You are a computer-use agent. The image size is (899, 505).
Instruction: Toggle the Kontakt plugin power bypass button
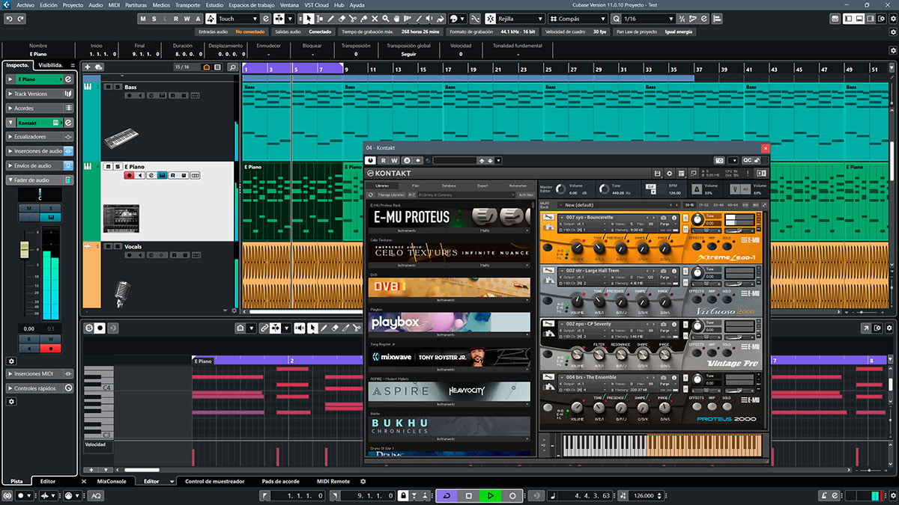pyautogui.click(x=370, y=160)
